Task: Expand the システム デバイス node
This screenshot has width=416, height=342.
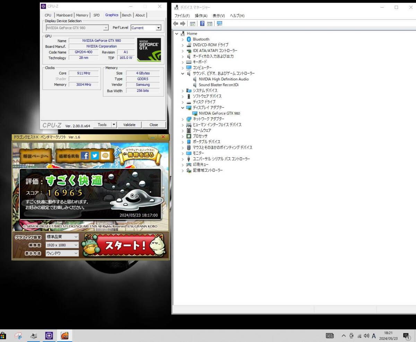Action: (x=183, y=90)
